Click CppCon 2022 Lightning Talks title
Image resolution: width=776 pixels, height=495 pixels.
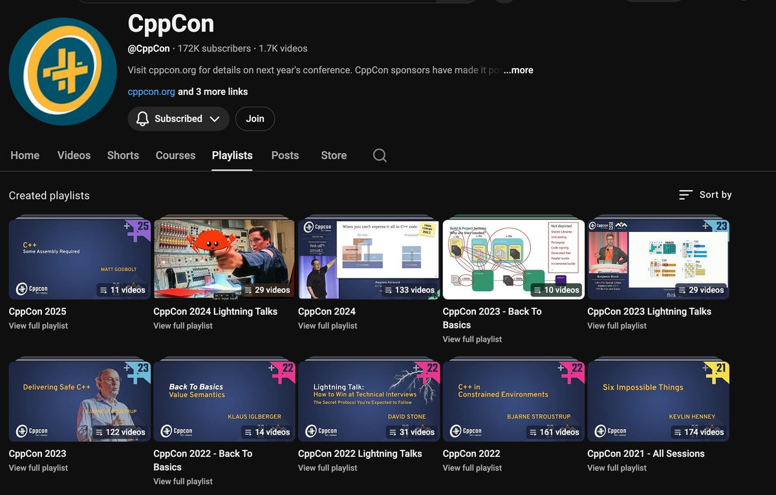pos(360,454)
